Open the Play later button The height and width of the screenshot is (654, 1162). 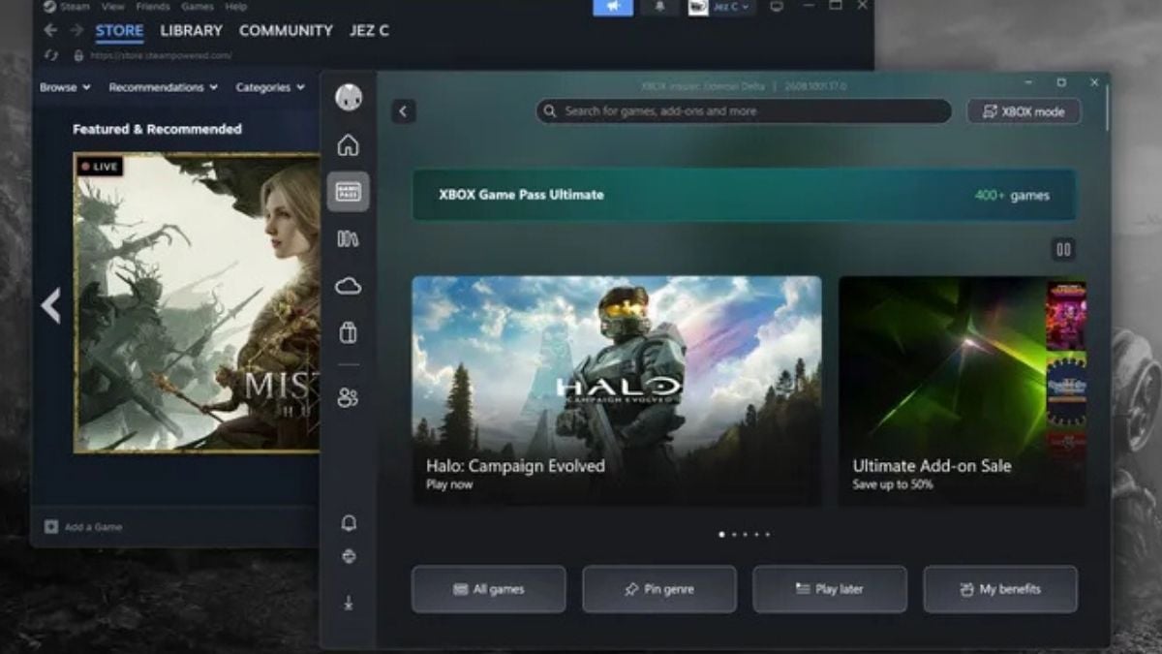point(830,589)
